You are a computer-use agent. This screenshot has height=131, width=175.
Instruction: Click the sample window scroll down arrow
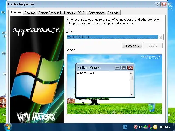point(131,94)
